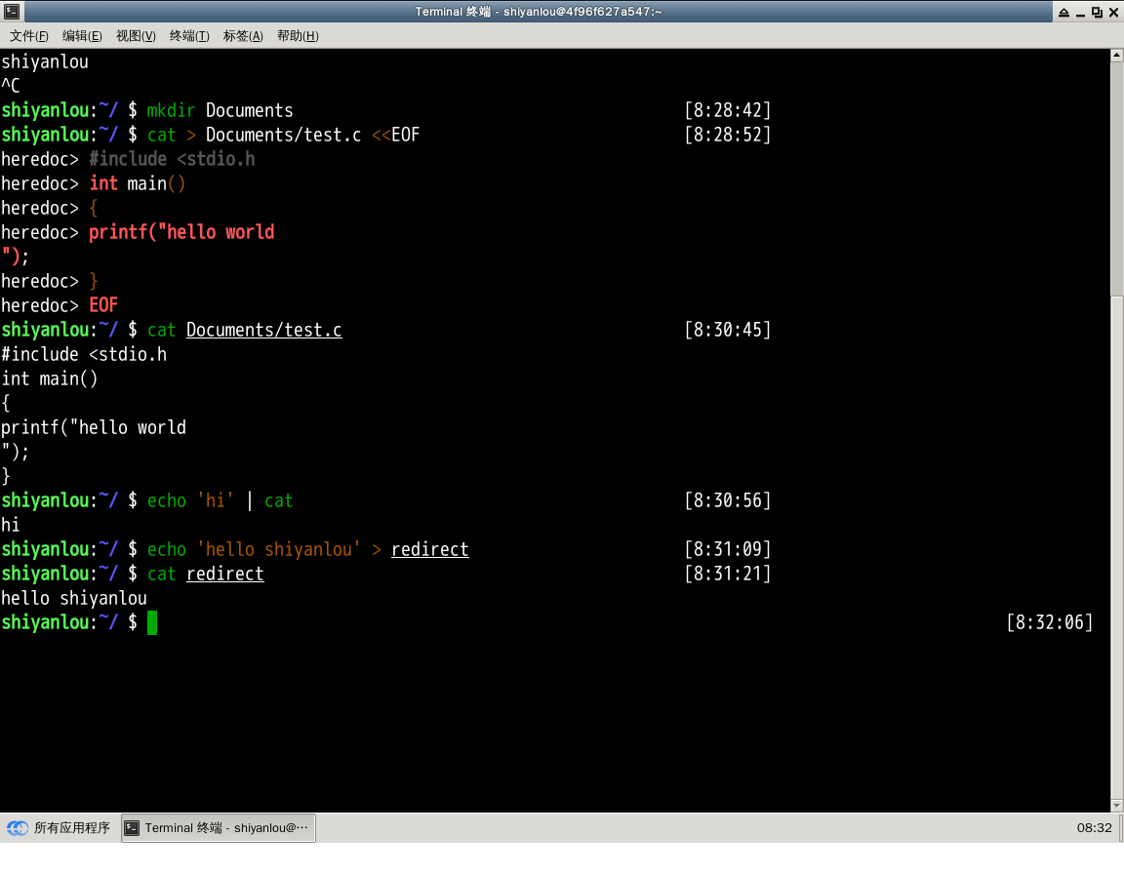Open the 帮助(H) help menu
The width and height of the screenshot is (1124, 874).
298,36
